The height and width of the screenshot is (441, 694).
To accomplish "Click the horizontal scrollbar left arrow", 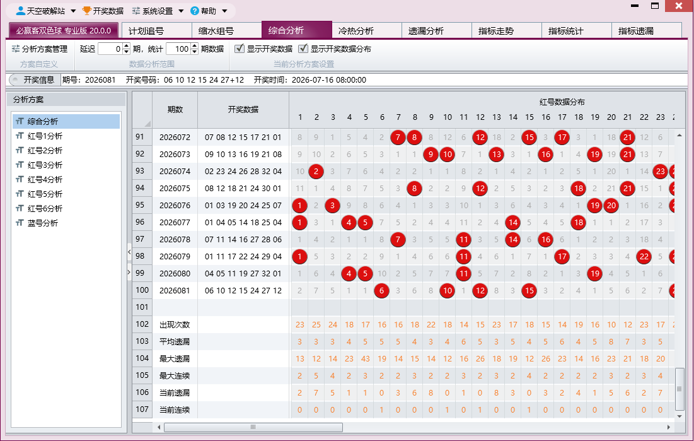I will point(159,427).
